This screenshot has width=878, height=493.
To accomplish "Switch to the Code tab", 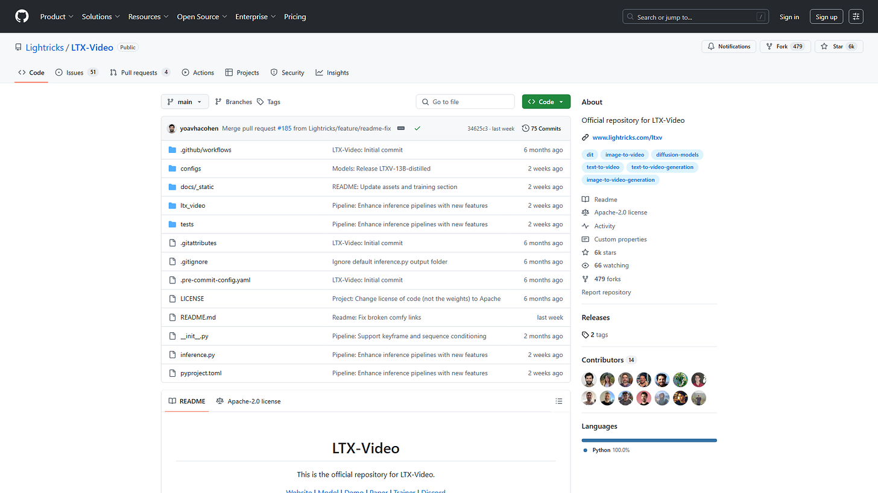I will tap(31, 73).
